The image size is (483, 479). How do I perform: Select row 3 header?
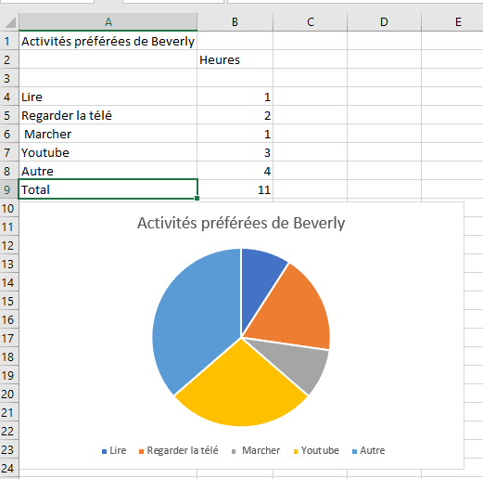tap(8, 78)
